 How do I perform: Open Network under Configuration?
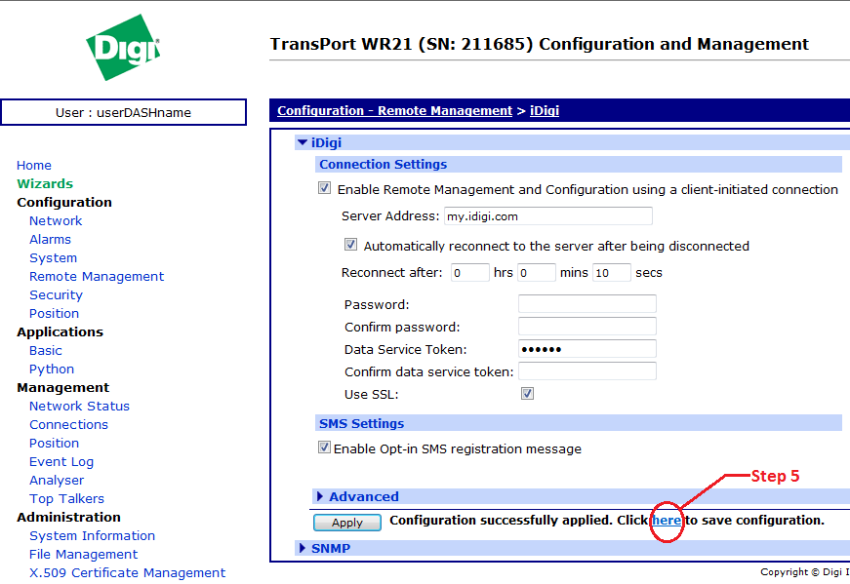click(56, 220)
